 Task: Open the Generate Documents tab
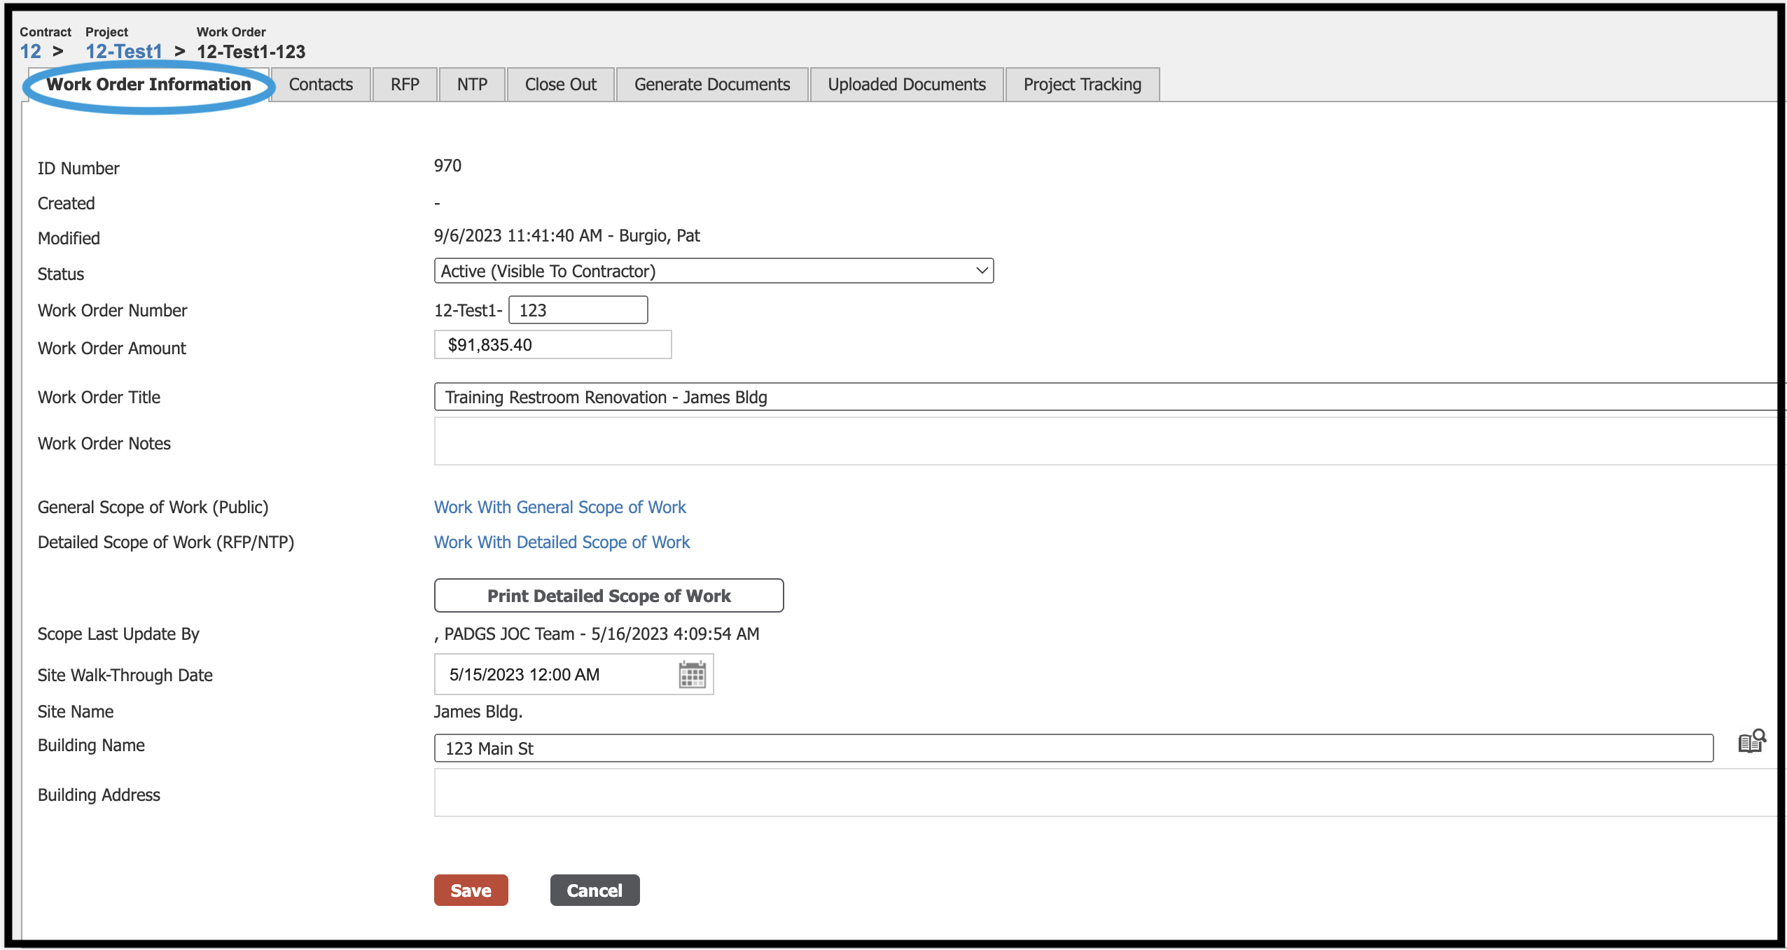point(711,85)
